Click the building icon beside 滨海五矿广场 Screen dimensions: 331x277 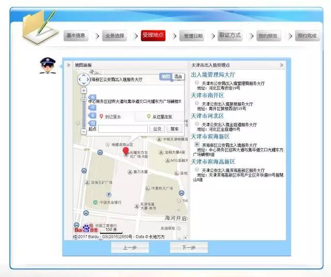click(87, 182)
